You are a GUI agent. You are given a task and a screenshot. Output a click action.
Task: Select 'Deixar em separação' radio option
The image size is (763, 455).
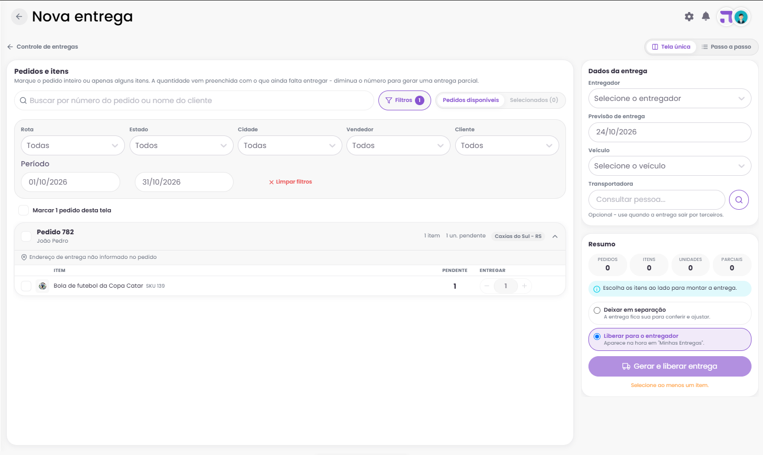click(x=597, y=310)
